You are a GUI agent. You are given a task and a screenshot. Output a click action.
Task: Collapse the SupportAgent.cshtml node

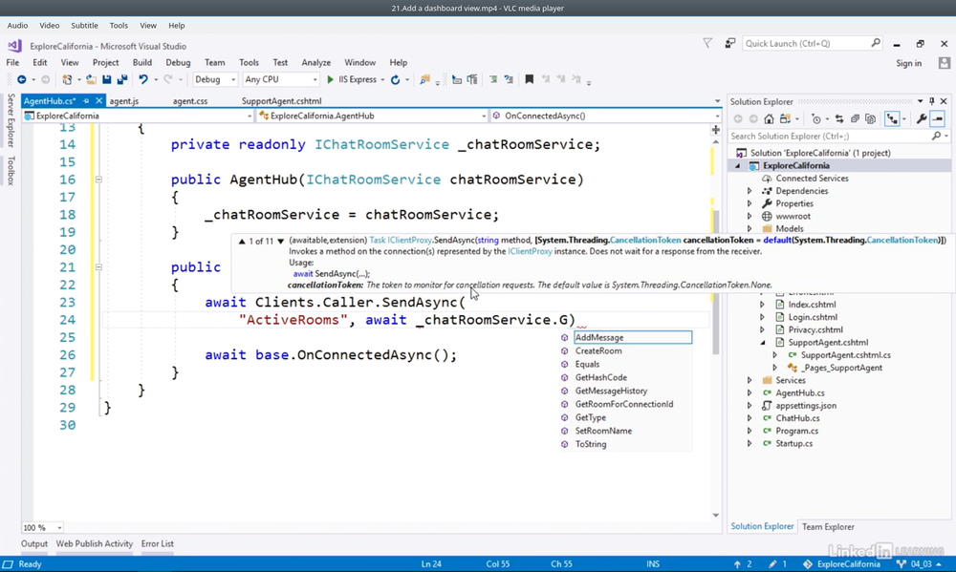pyautogui.click(x=763, y=343)
